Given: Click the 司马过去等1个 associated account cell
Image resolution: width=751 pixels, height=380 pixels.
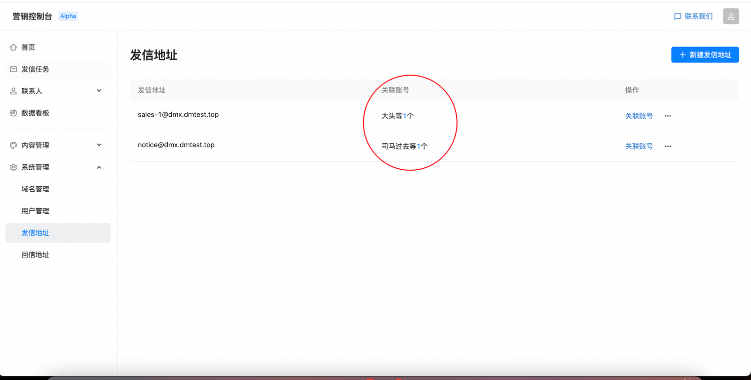Looking at the screenshot, I should tap(405, 146).
